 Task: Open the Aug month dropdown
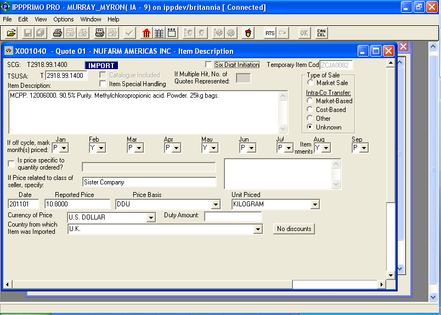(326, 148)
